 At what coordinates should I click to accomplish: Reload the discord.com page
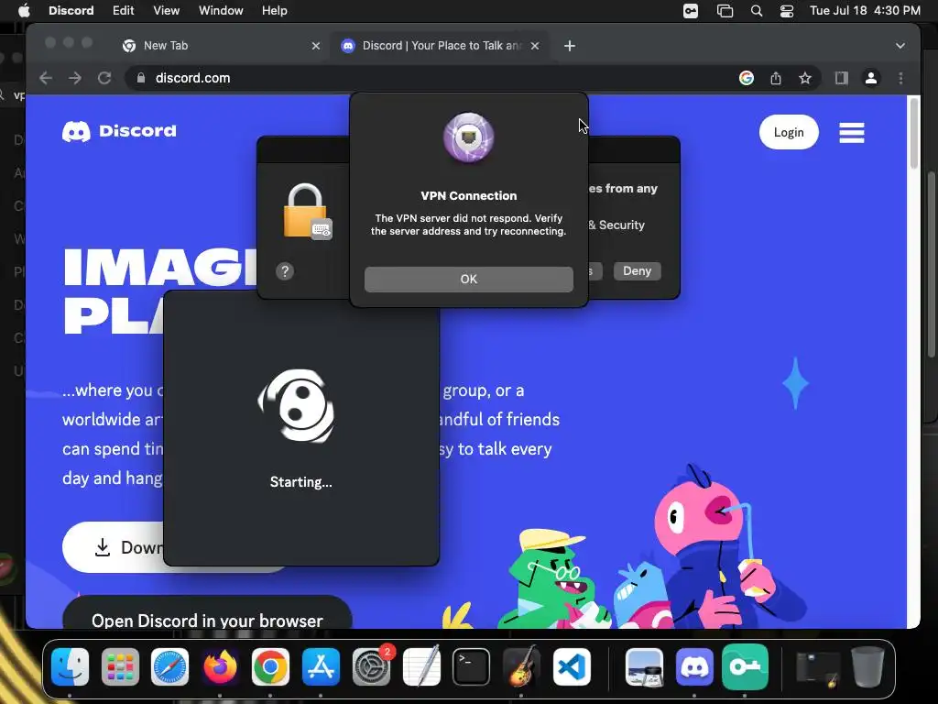(104, 78)
